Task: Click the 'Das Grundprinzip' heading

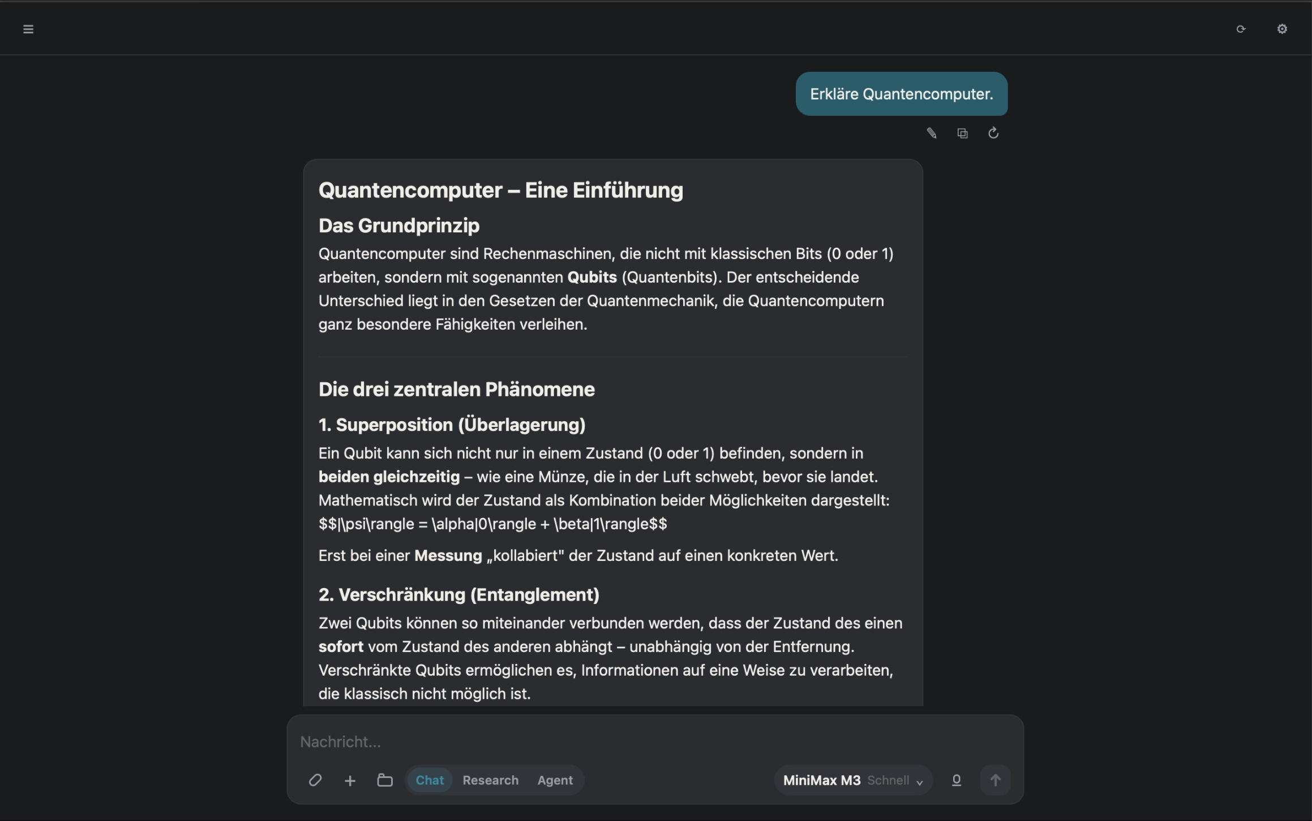Action: click(399, 226)
